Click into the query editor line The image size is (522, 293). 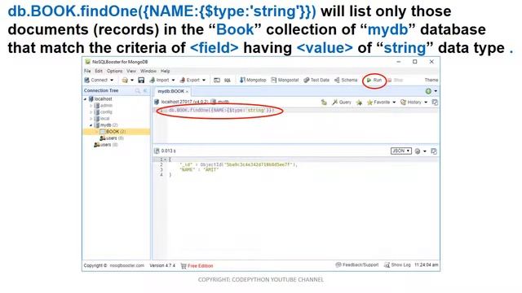(x=295, y=111)
